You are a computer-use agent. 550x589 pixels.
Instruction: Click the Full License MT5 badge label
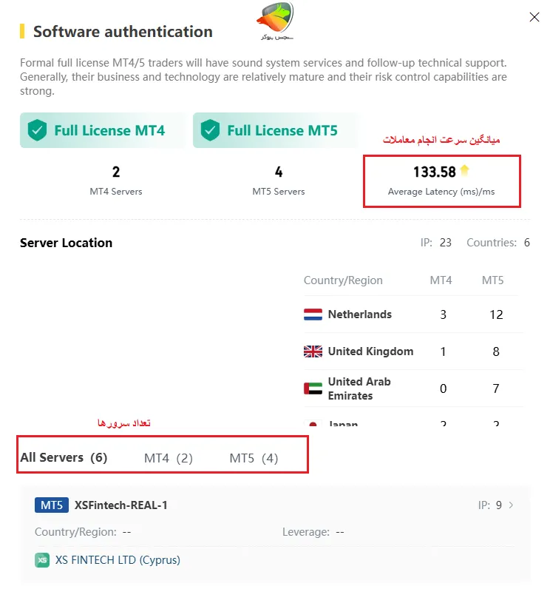(282, 131)
